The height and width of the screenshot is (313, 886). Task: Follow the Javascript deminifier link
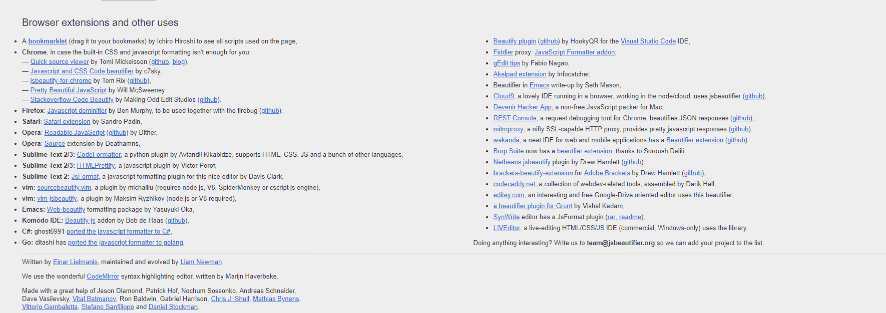point(77,111)
